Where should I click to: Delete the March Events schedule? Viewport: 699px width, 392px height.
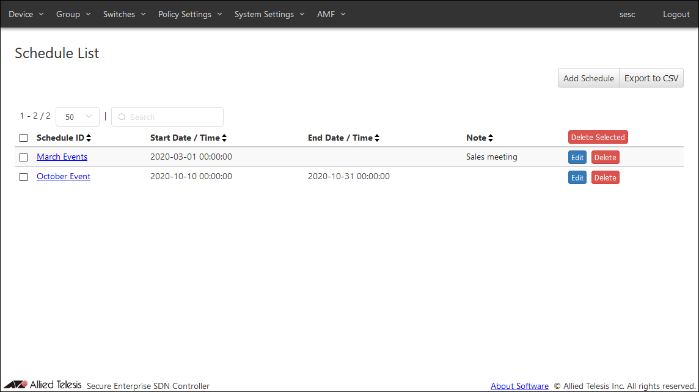(x=605, y=158)
